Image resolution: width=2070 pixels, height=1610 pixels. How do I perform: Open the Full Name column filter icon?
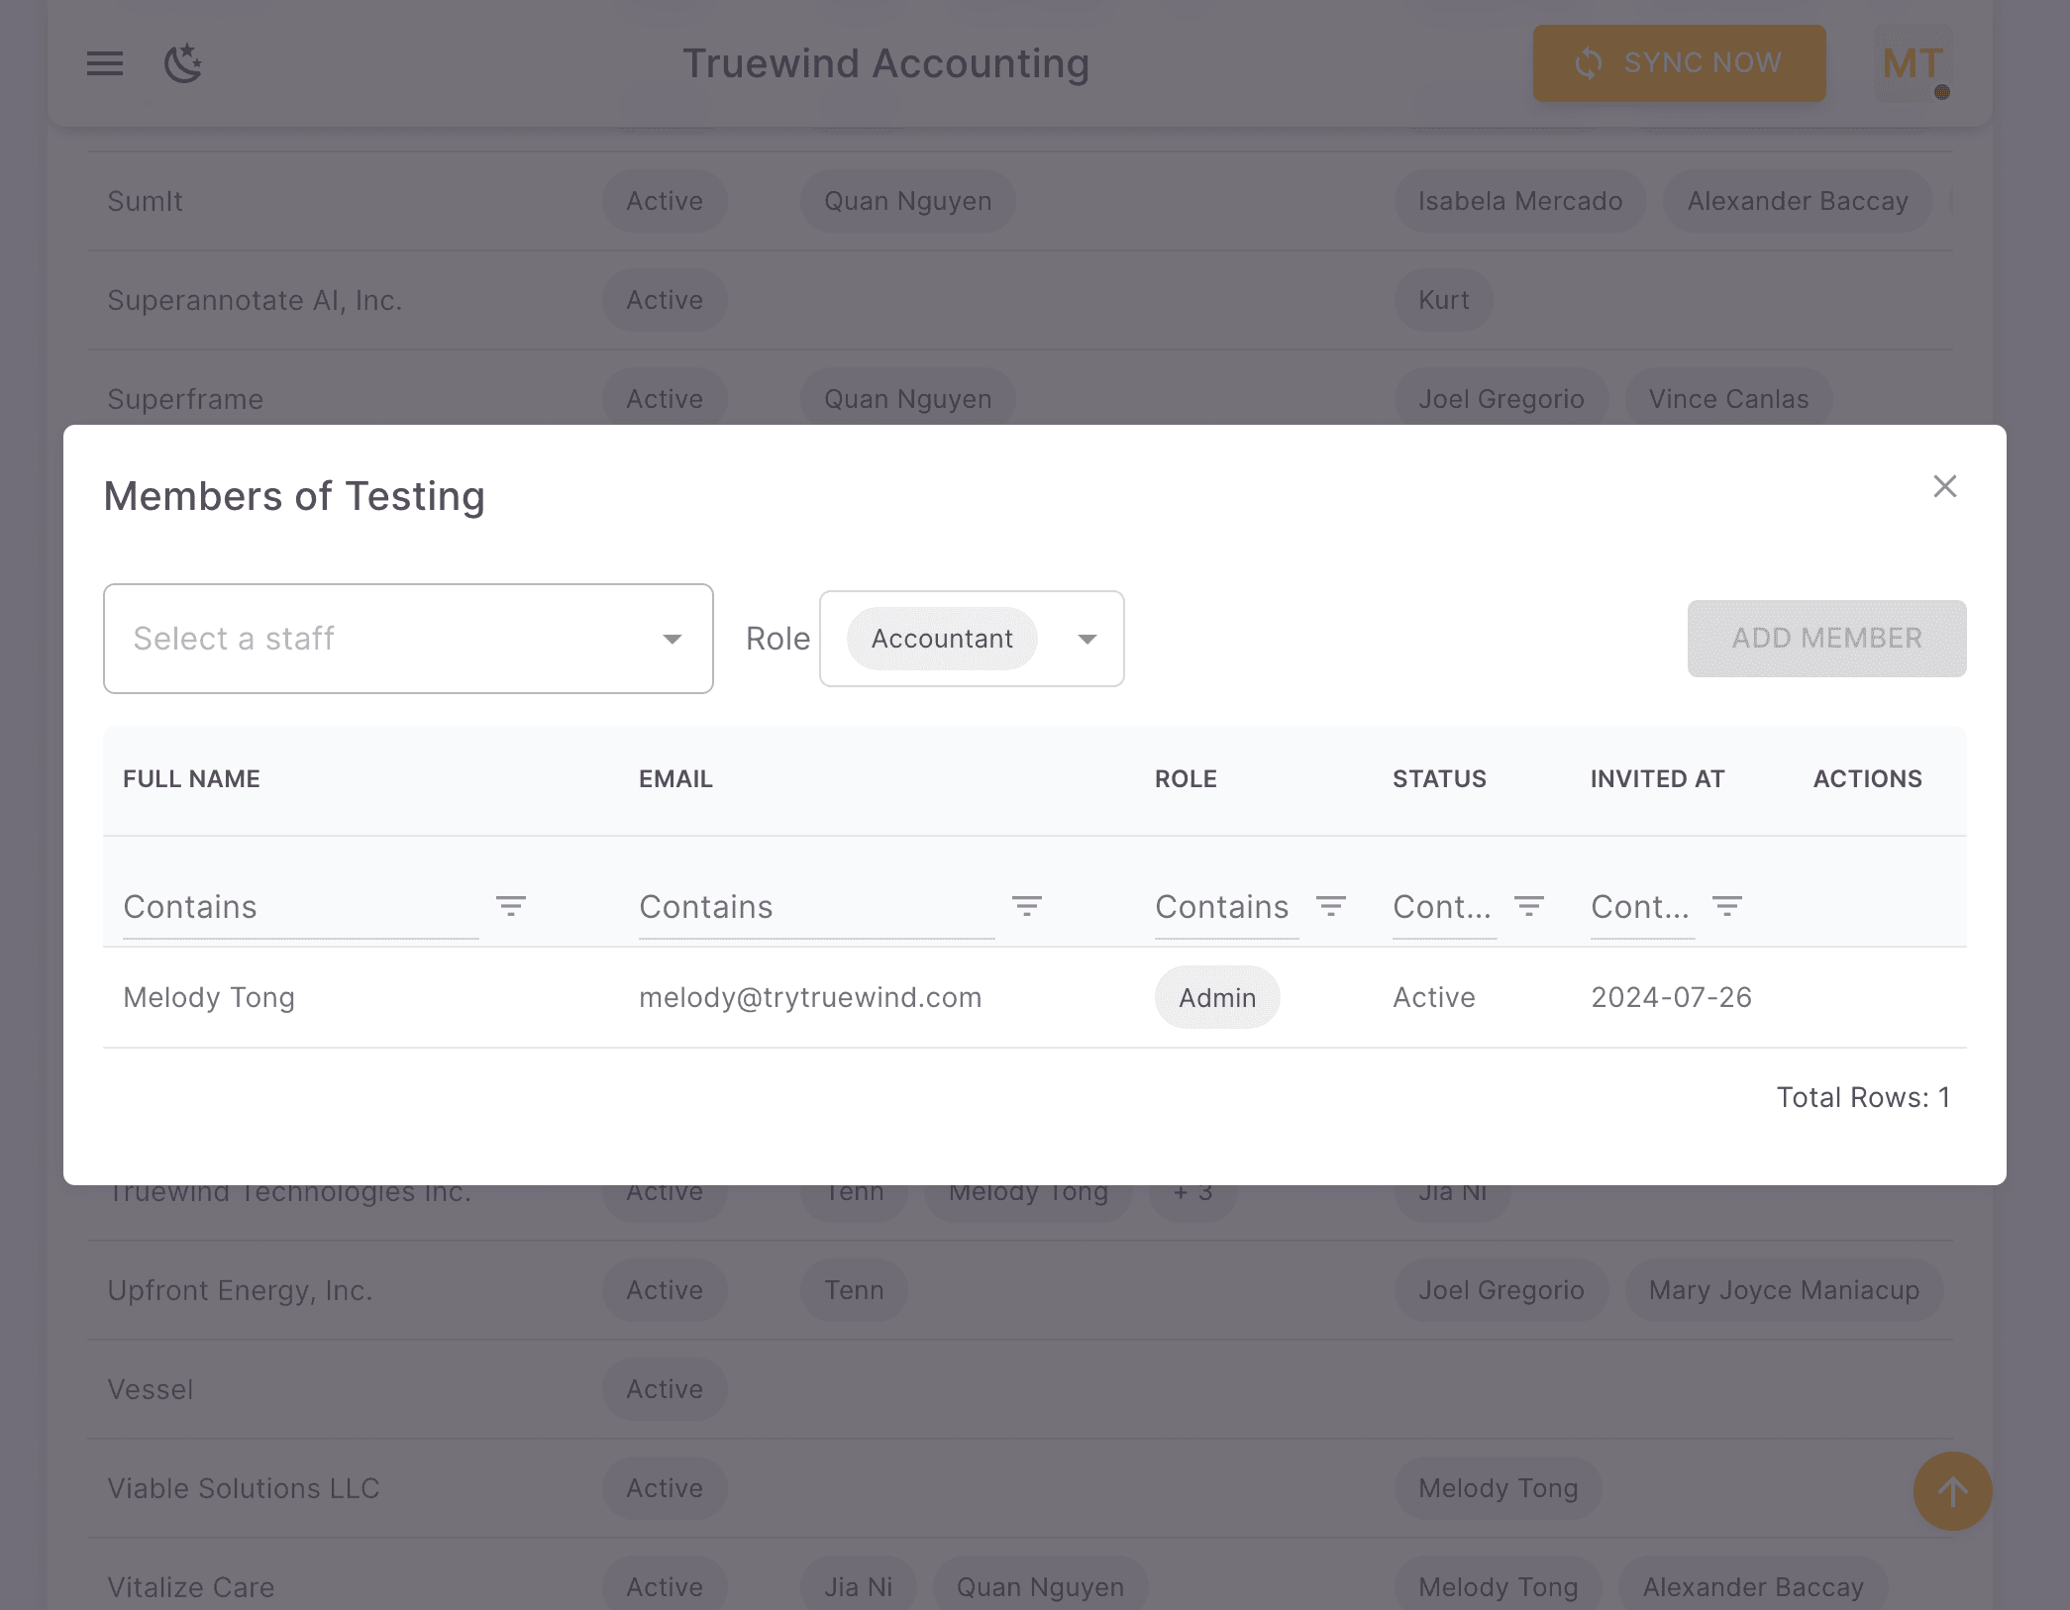[511, 906]
